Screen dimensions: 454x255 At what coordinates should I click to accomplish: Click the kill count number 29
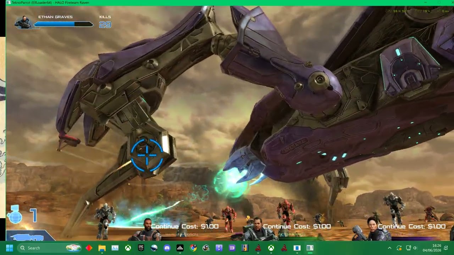pos(105,24)
